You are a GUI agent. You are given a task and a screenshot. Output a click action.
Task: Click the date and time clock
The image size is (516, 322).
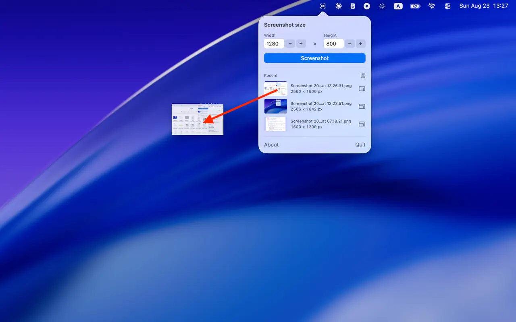484,6
